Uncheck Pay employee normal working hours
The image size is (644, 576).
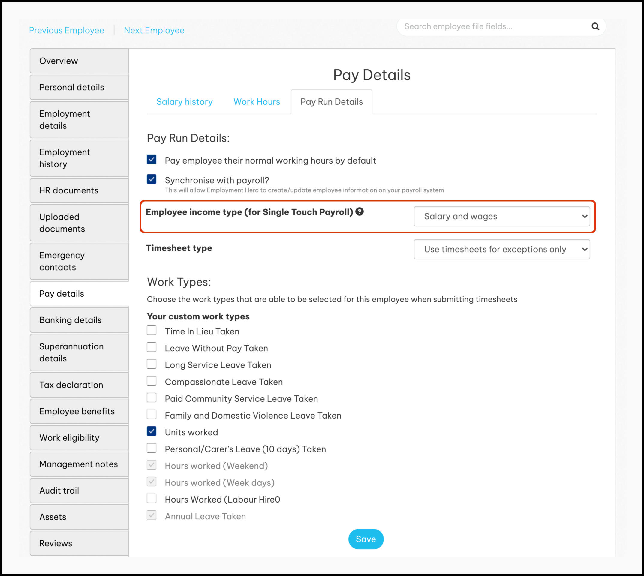151,159
